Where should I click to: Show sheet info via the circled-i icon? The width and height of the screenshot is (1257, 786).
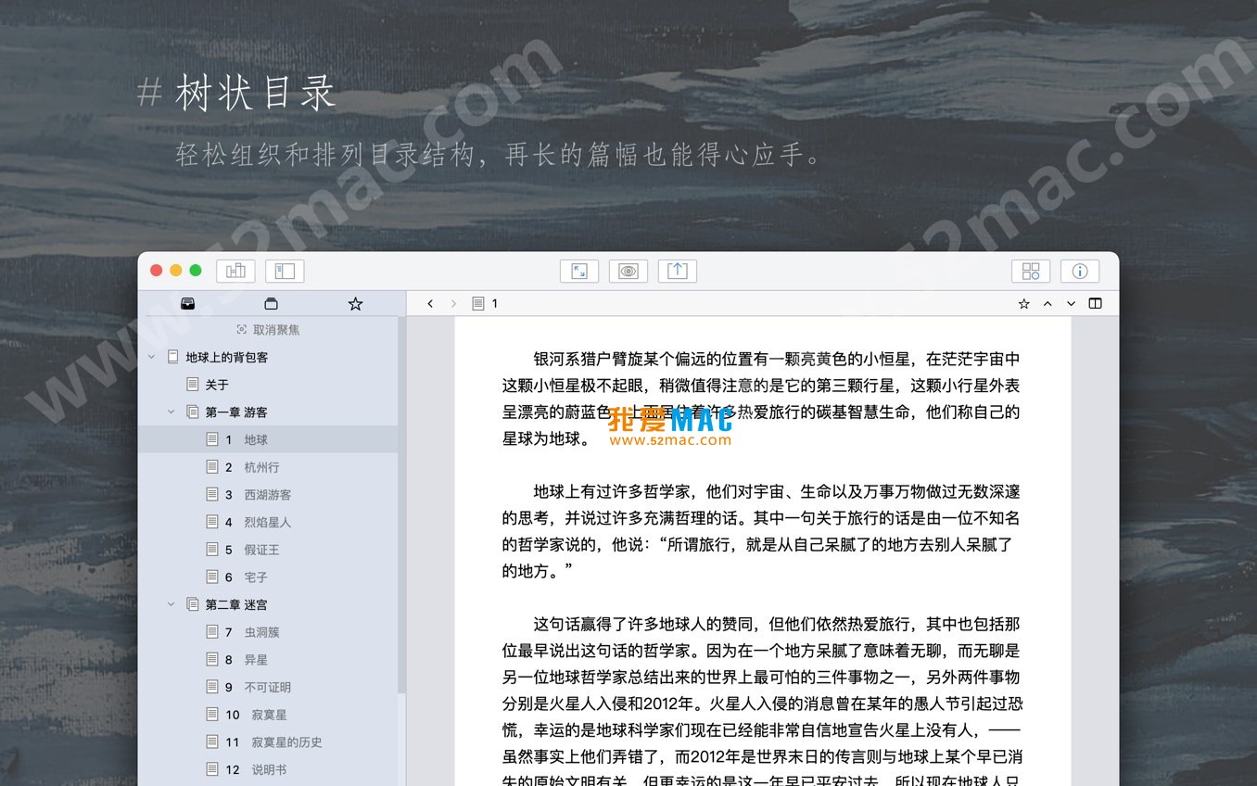1079,271
